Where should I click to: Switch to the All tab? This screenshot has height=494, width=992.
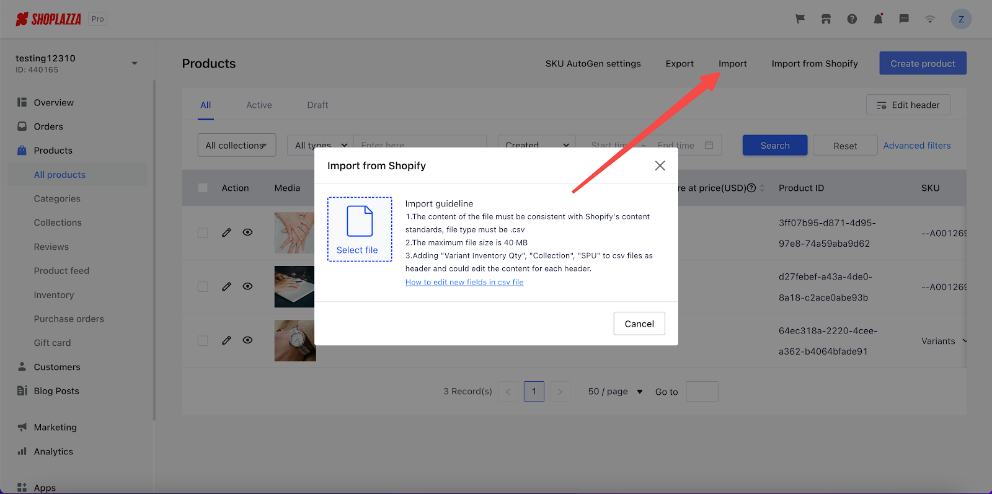coord(206,105)
